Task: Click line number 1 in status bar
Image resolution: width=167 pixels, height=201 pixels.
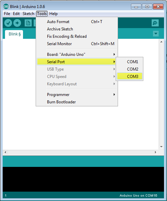Action: [x=5, y=196]
